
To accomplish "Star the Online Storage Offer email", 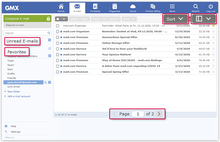I will point(214,43).
